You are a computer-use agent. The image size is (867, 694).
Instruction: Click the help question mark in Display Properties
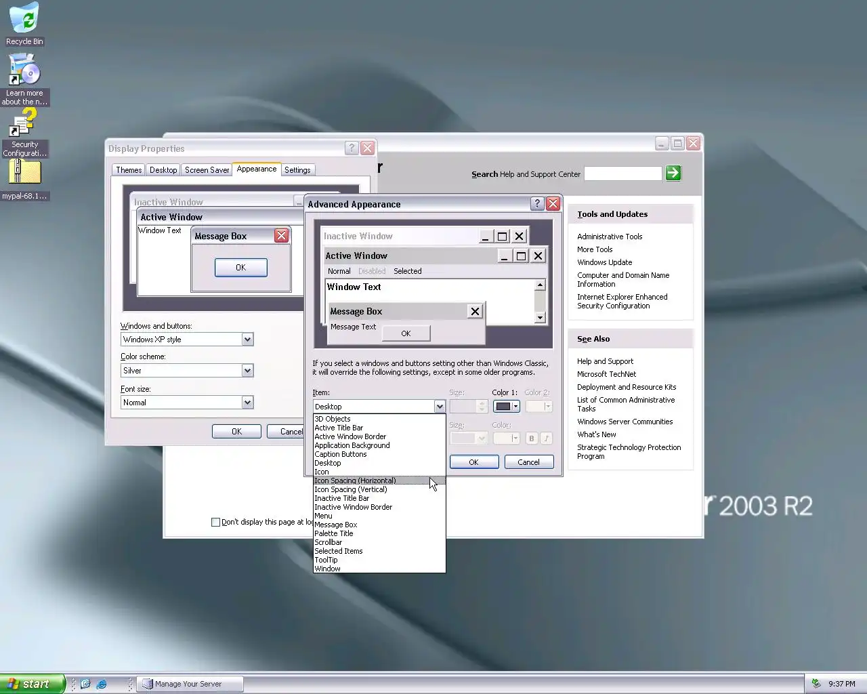(x=352, y=148)
